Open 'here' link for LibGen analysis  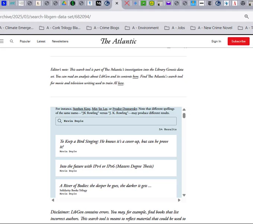[x=135, y=76]
